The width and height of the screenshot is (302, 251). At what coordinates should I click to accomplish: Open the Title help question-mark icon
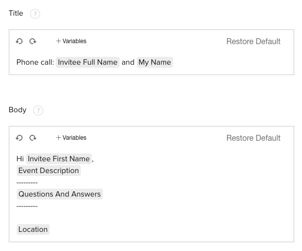(35, 14)
